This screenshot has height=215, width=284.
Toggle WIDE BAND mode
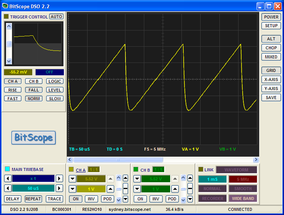point(243,198)
